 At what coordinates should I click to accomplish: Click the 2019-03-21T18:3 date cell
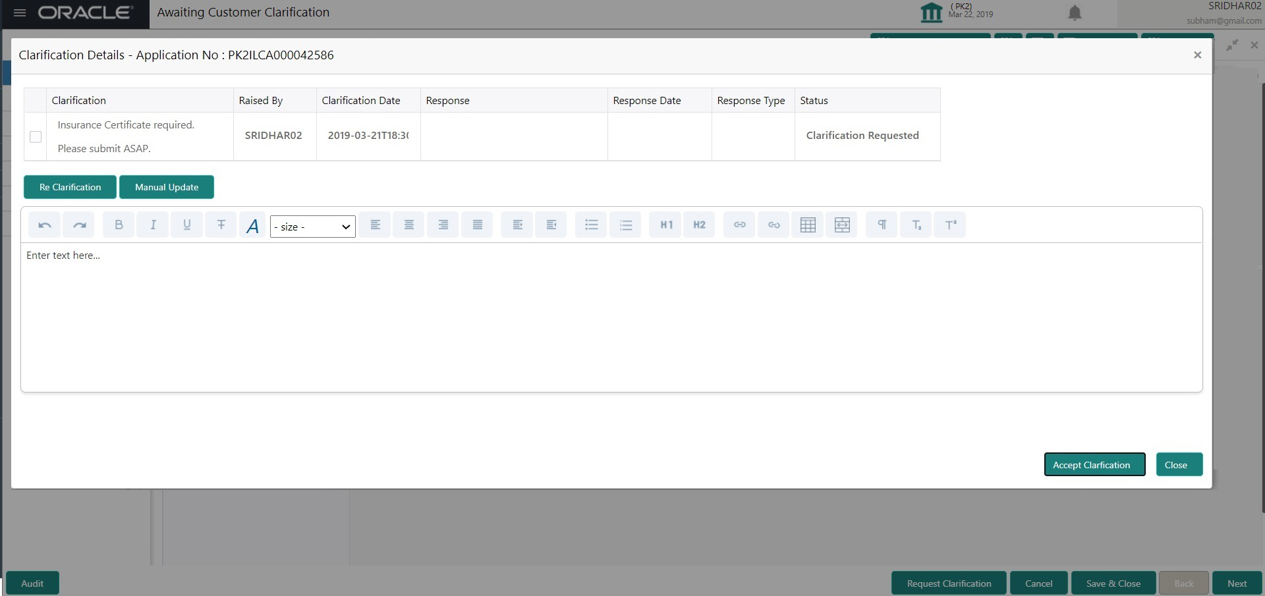click(x=368, y=136)
